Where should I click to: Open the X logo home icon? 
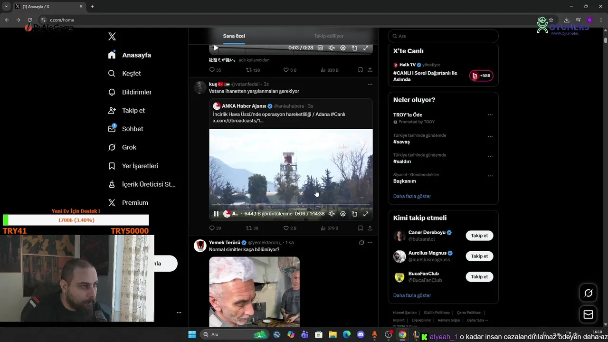[112, 37]
